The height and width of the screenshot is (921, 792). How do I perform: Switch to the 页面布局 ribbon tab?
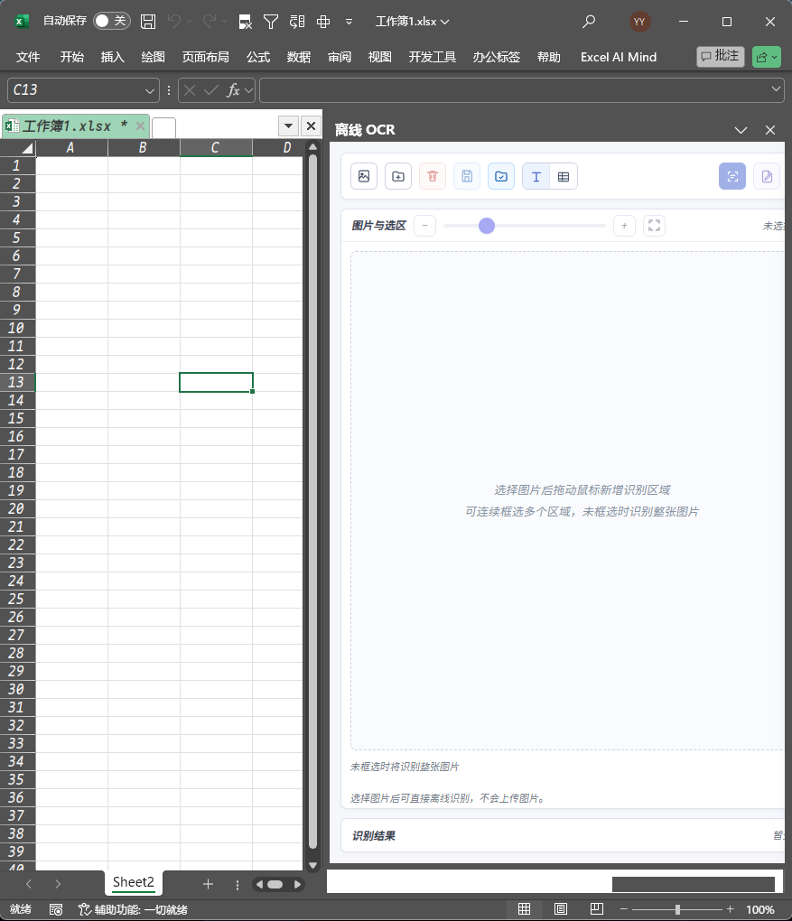(x=205, y=57)
